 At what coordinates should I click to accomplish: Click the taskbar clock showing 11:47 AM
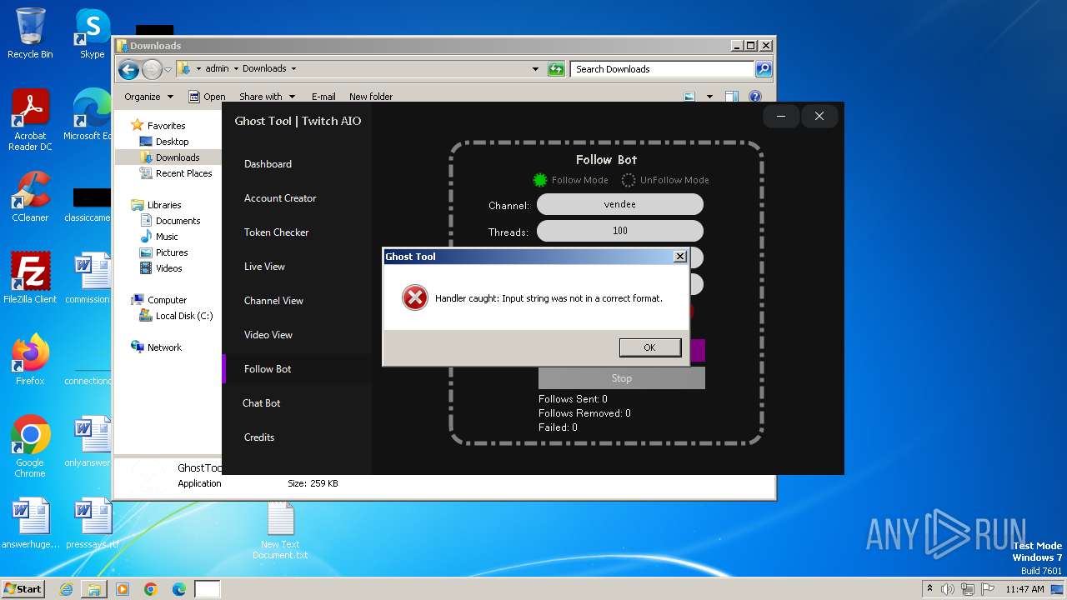pos(1024,589)
